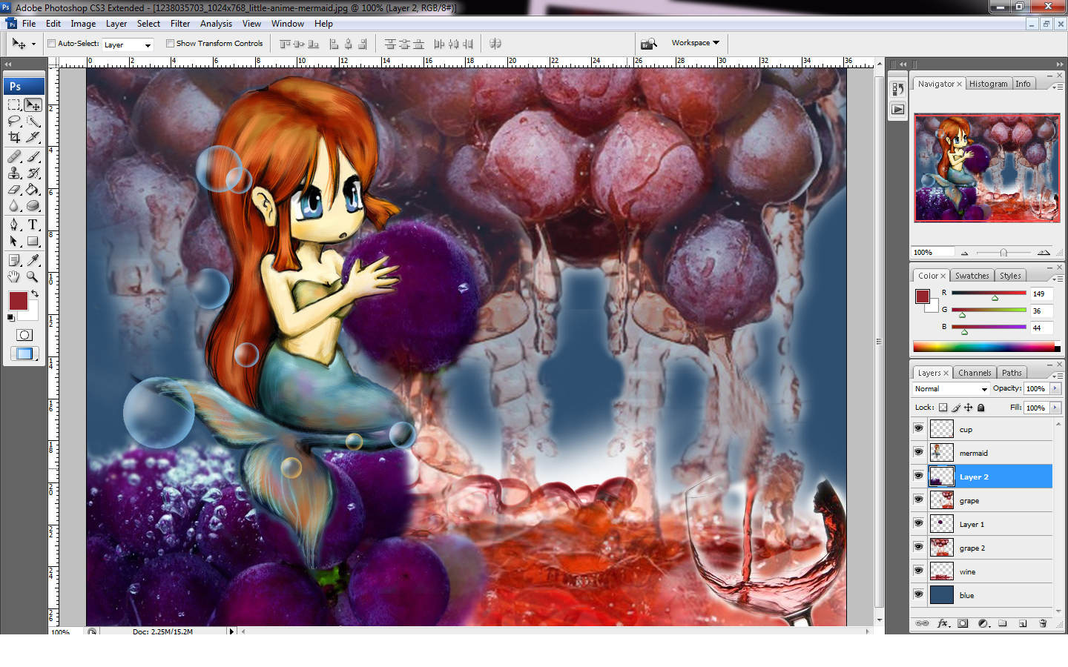Select the Dodge tool
The height and width of the screenshot is (667, 1068).
coord(33,205)
